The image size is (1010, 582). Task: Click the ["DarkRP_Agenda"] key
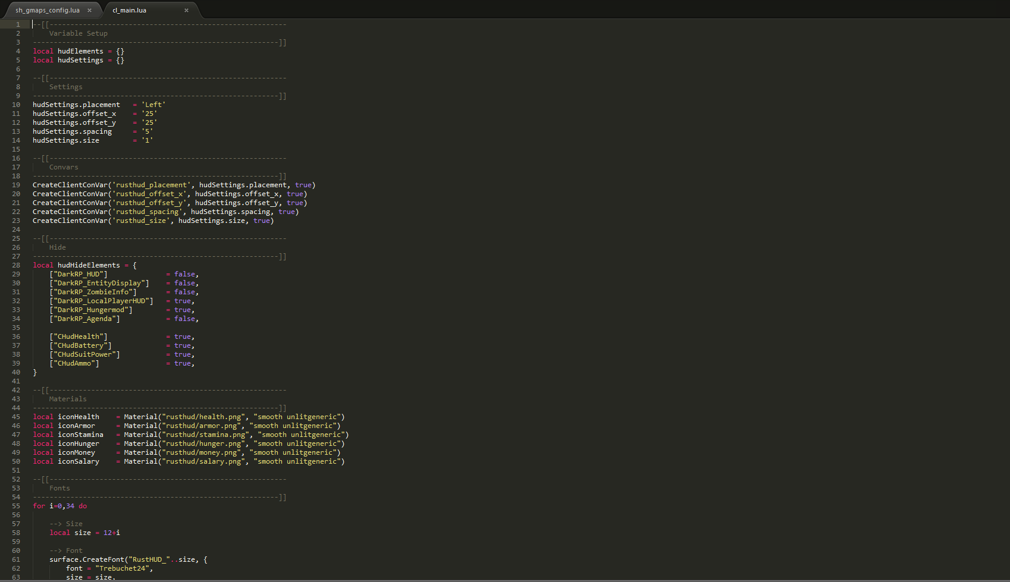pyautogui.click(x=84, y=319)
